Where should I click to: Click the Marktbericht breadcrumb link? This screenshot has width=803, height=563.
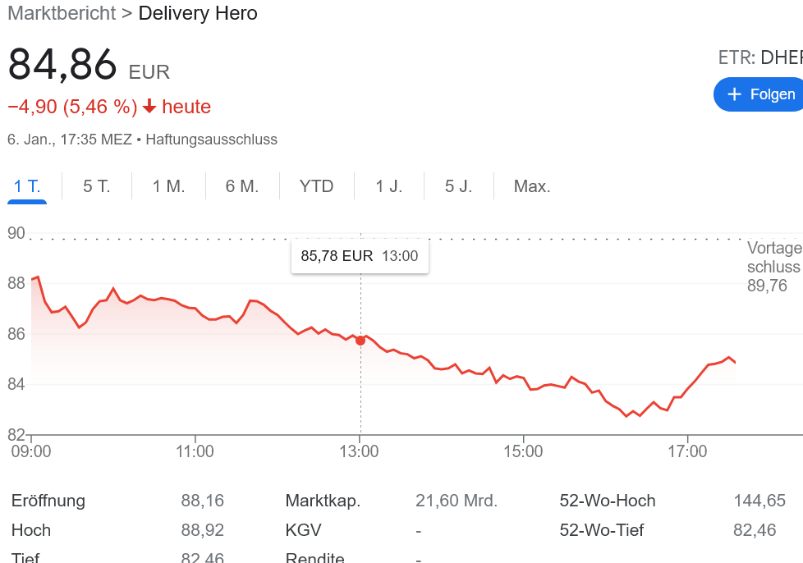[x=61, y=13]
